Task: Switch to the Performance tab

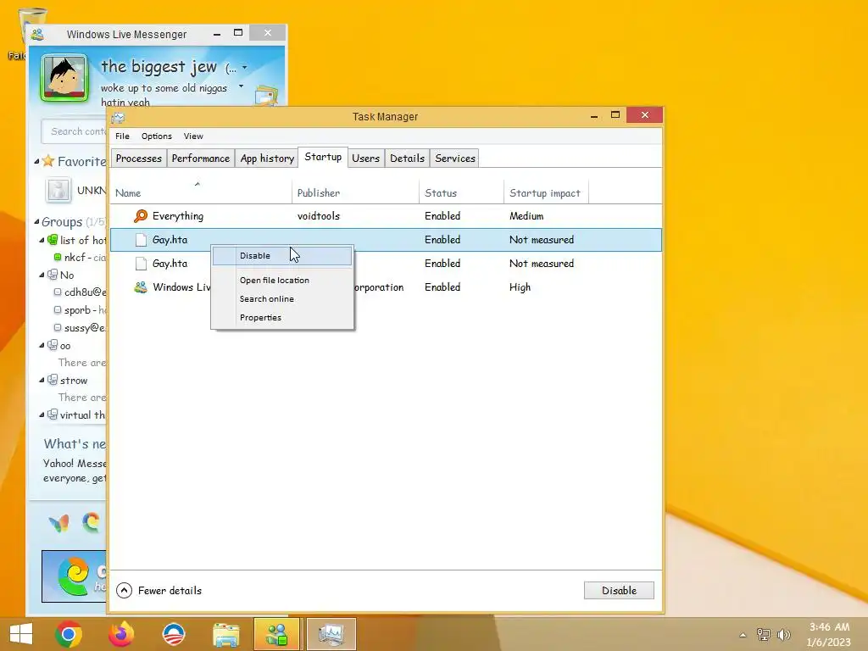Action: point(200,159)
